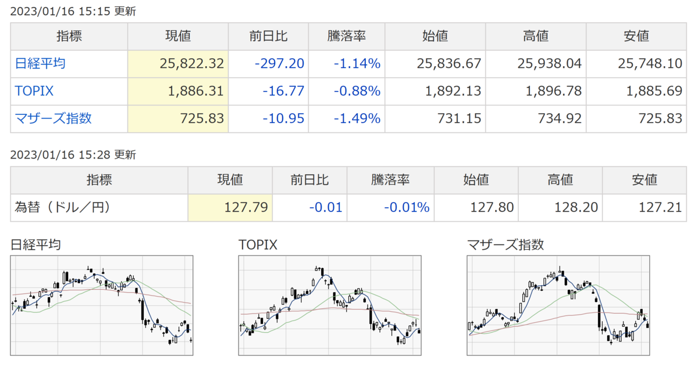Click the マザーズ指数 candlestick chart thumbnail
Viewport: 698px width, 367px height.
tap(558, 305)
